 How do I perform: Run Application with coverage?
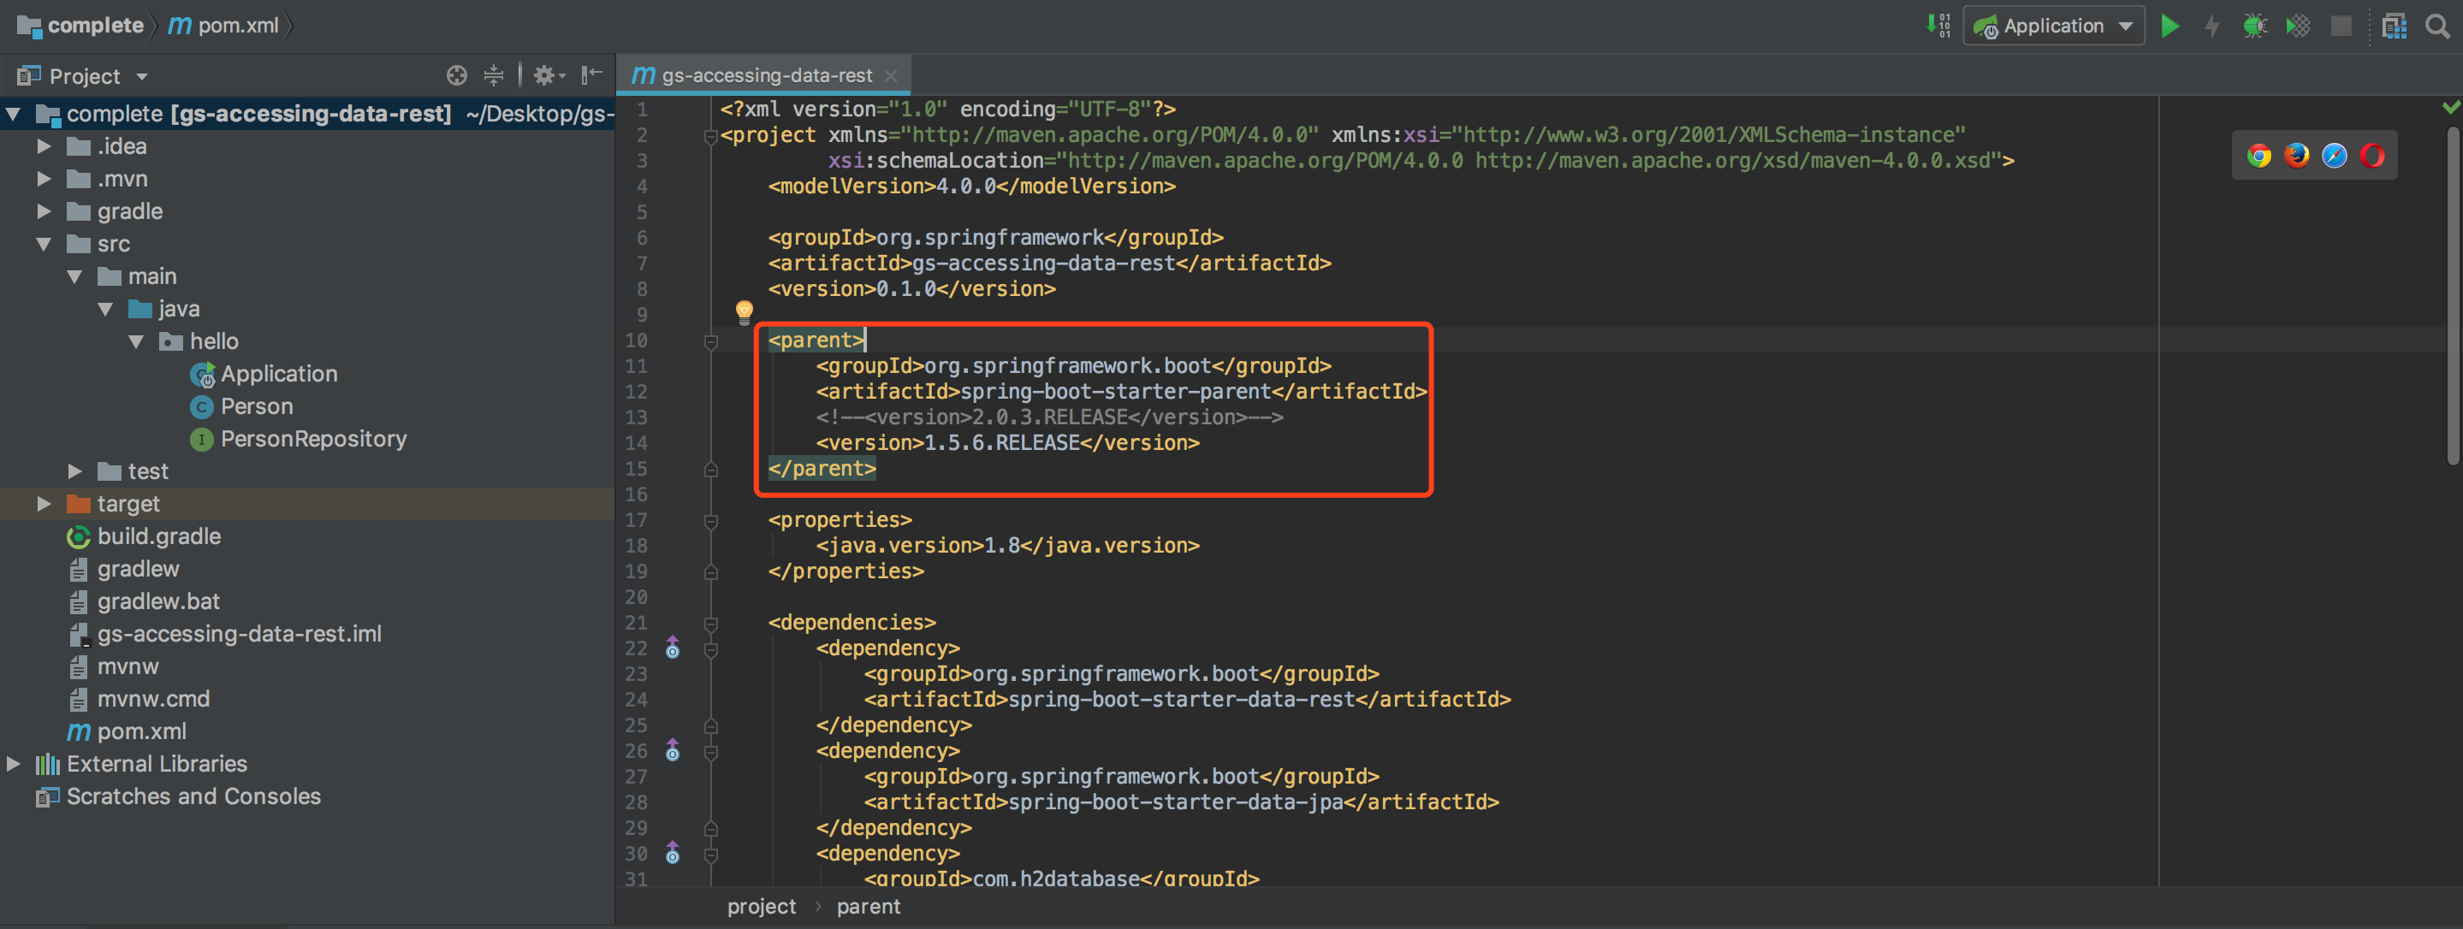(2298, 26)
